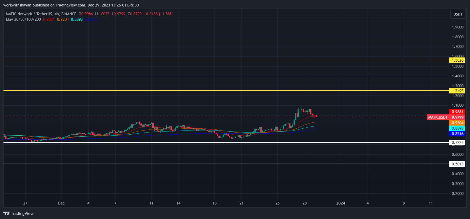Click the cyan 0.8898 EMA price tag on the axis
The image size is (470, 219).
coord(457,128)
